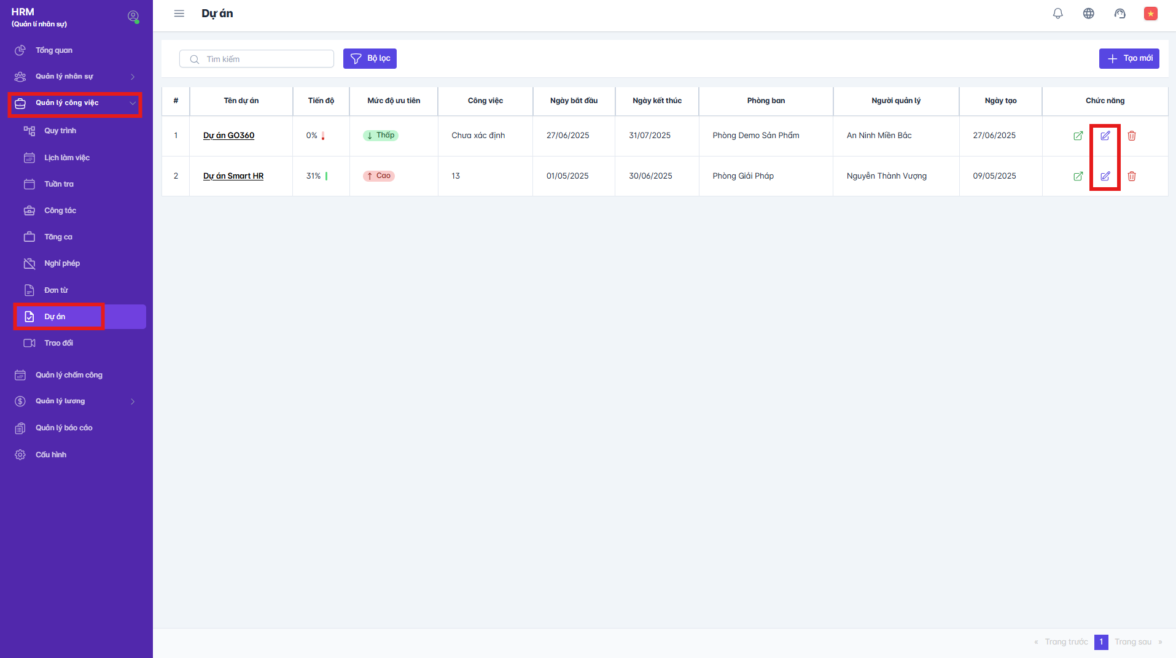Image resolution: width=1176 pixels, height=658 pixels.
Task: Delete the Dự án Smart HR project
Action: pos(1131,176)
